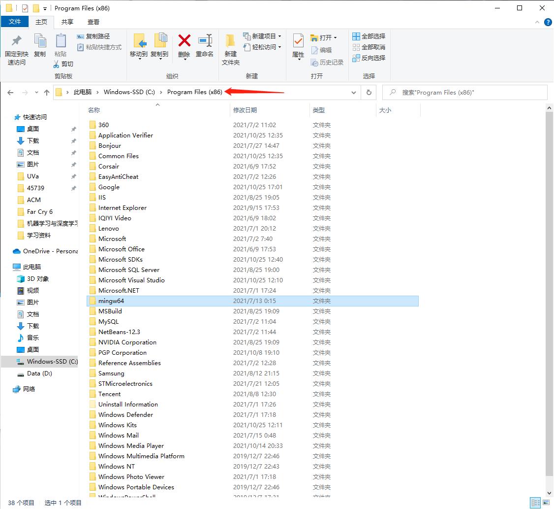Click Select all (全部选择)

point(369,36)
